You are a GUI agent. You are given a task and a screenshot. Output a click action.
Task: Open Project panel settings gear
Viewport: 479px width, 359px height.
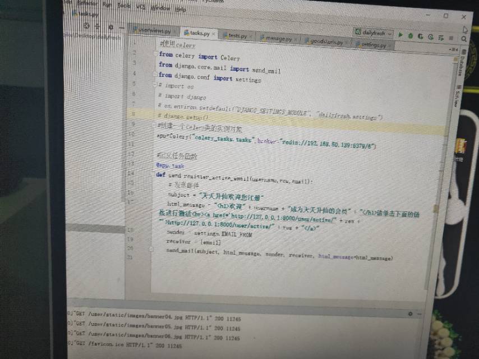click(110, 27)
